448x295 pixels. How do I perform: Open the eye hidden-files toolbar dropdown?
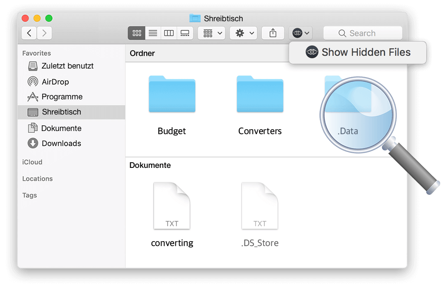(300, 33)
